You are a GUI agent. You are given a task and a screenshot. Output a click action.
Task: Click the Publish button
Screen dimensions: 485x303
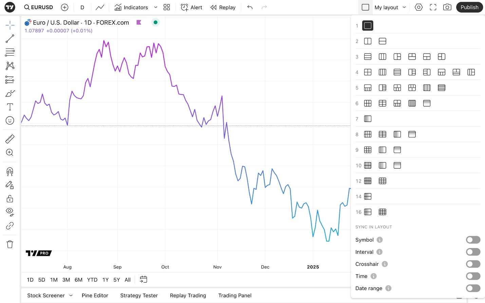coord(469,7)
